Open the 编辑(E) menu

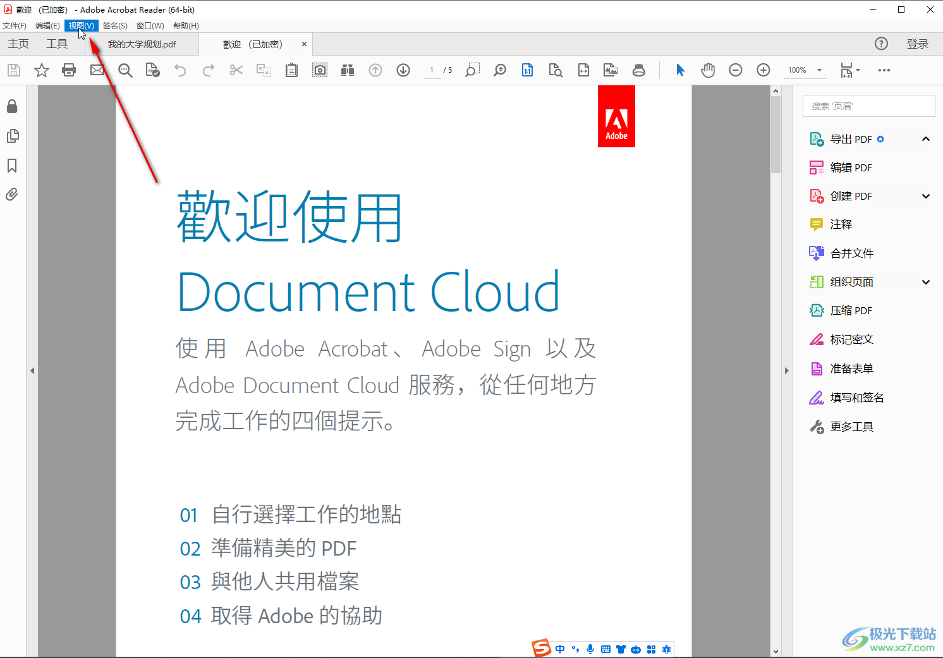(x=47, y=26)
